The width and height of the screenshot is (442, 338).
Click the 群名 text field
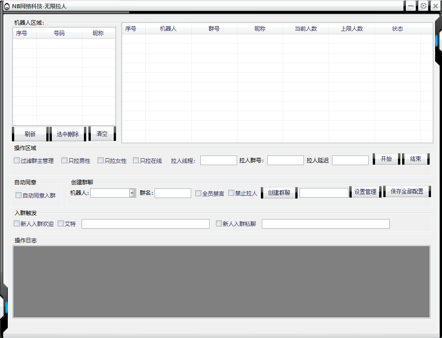point(173,193)
